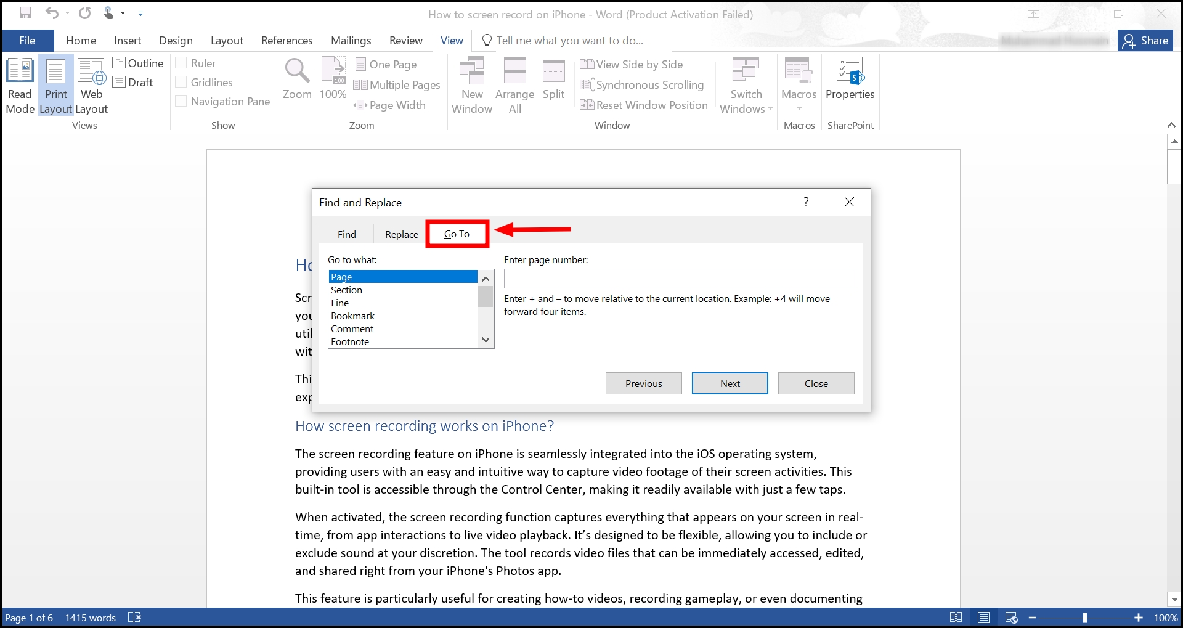Click the Next button
This screenshot has height=628, width=1183.
point(730,383)
